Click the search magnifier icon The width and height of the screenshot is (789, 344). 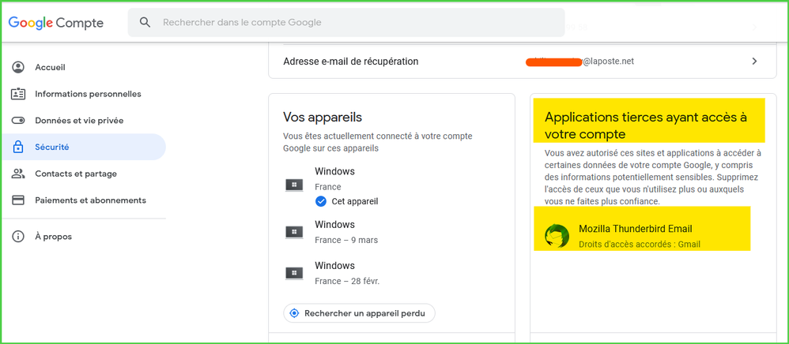click(145, 23)
